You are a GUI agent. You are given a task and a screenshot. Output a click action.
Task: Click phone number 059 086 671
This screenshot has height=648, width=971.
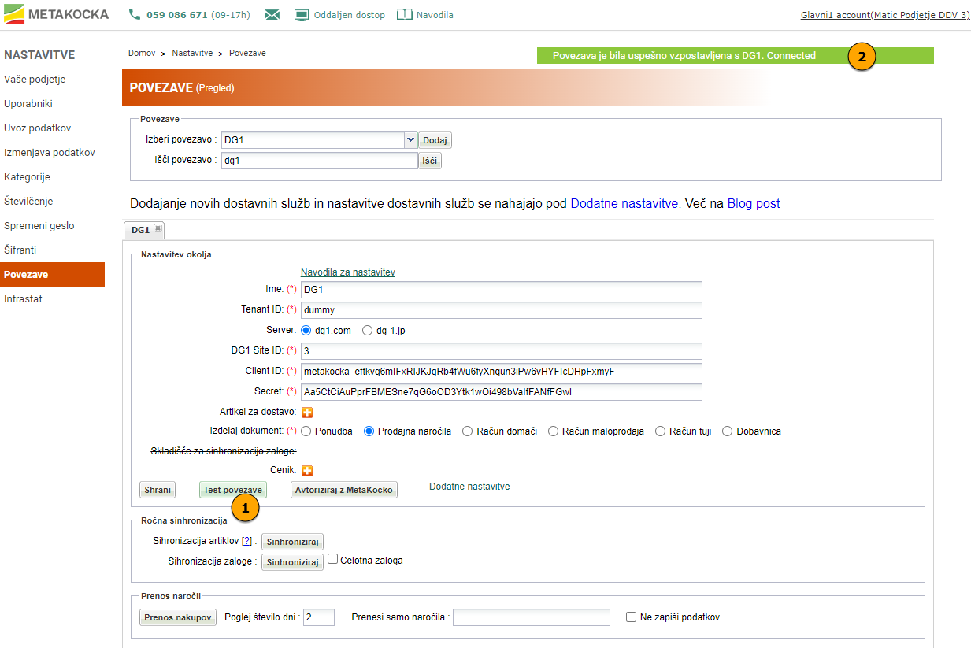(x=177, y=15)
